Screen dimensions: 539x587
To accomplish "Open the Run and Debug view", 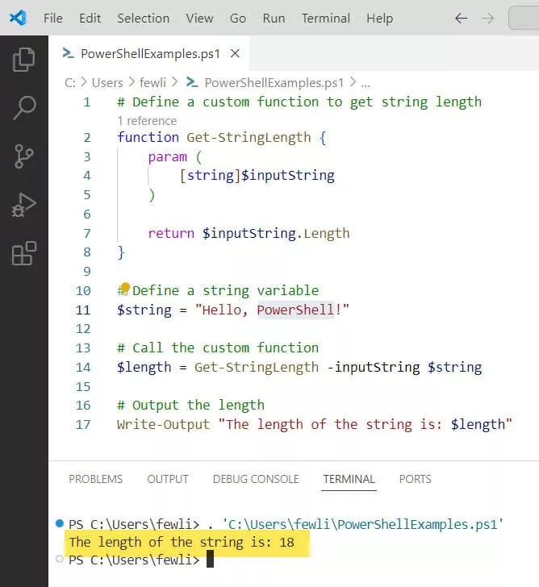I will 24,205.
